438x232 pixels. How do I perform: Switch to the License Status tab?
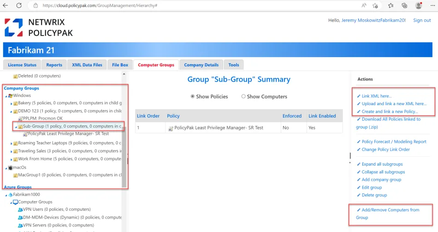click(x=22, y=65)
